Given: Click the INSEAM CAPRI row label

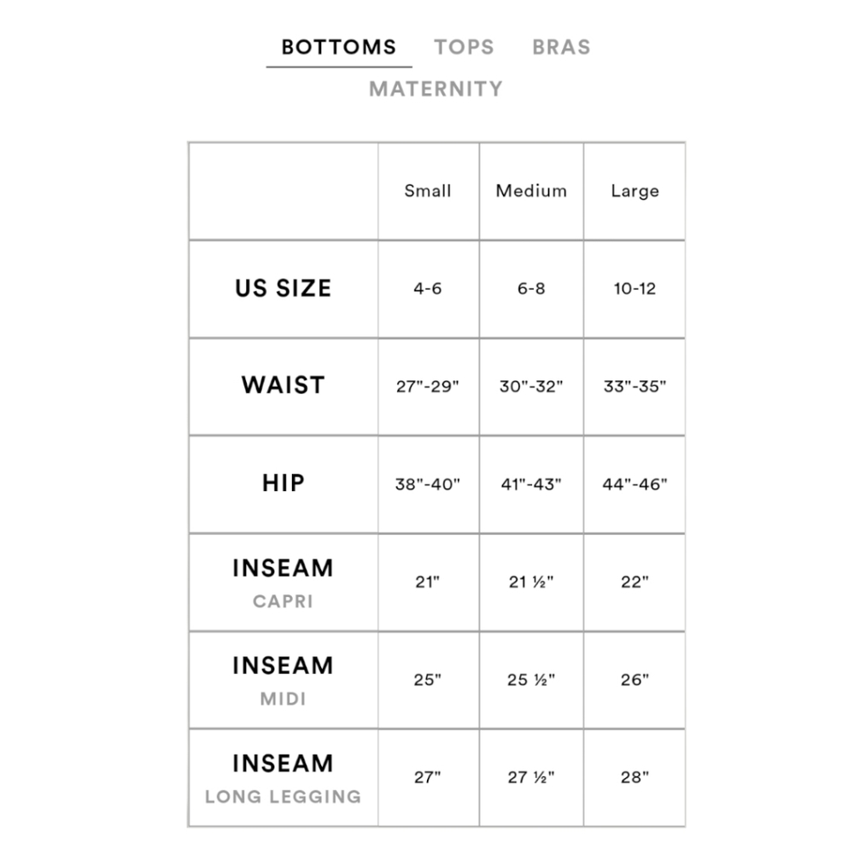Looking at the screenshot, I should click(x=284, y=582).
